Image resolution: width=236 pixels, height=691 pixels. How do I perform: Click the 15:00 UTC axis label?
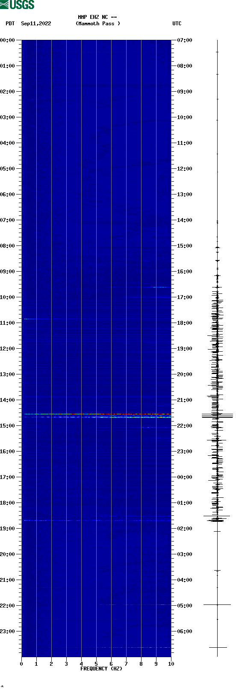(185, 246)
